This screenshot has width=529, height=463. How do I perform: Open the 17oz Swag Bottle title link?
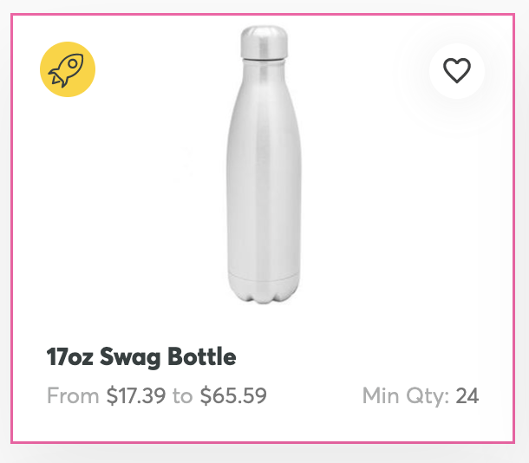[x=141, y=356]
